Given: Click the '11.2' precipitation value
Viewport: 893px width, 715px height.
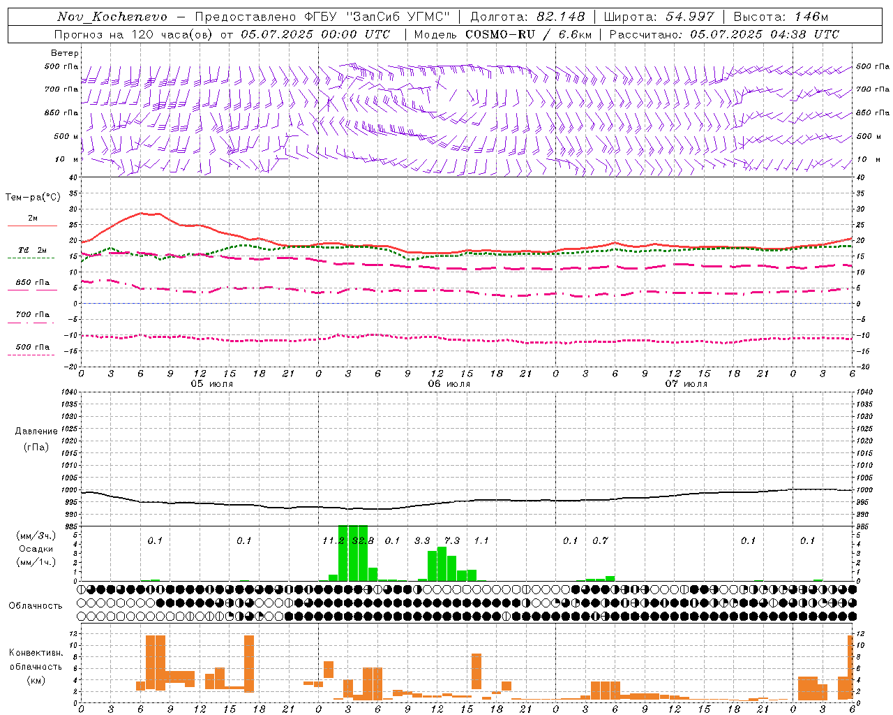Looking at the screenshot, I should [333, 541].
